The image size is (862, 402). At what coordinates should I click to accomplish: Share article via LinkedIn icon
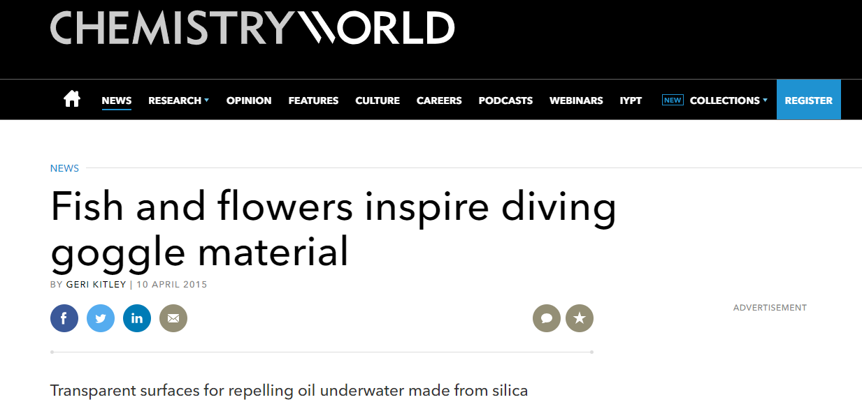coord(137,319)
